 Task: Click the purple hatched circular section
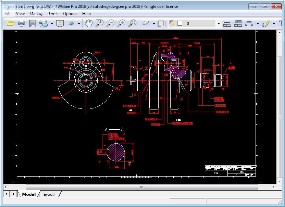point(116,152)
